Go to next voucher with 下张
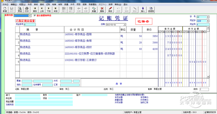The height and width of the screenshot is (114, 217). 49,10
